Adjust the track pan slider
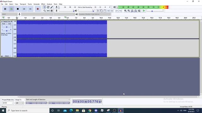The width and height of the screenshot is (202, 113). [x=7, y=31]
